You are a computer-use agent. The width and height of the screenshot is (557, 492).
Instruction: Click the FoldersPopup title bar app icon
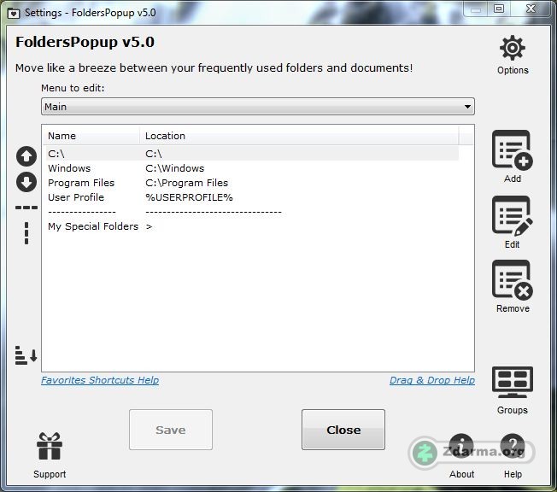[x=14, y=14]
